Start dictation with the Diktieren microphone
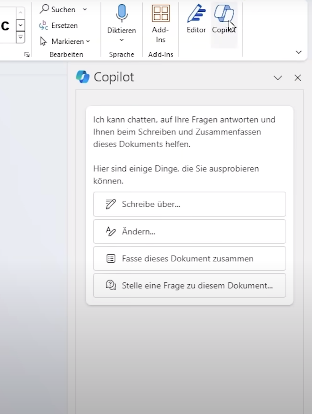The height and width of the screenshot is (414, 312). (x=122, y=14)
